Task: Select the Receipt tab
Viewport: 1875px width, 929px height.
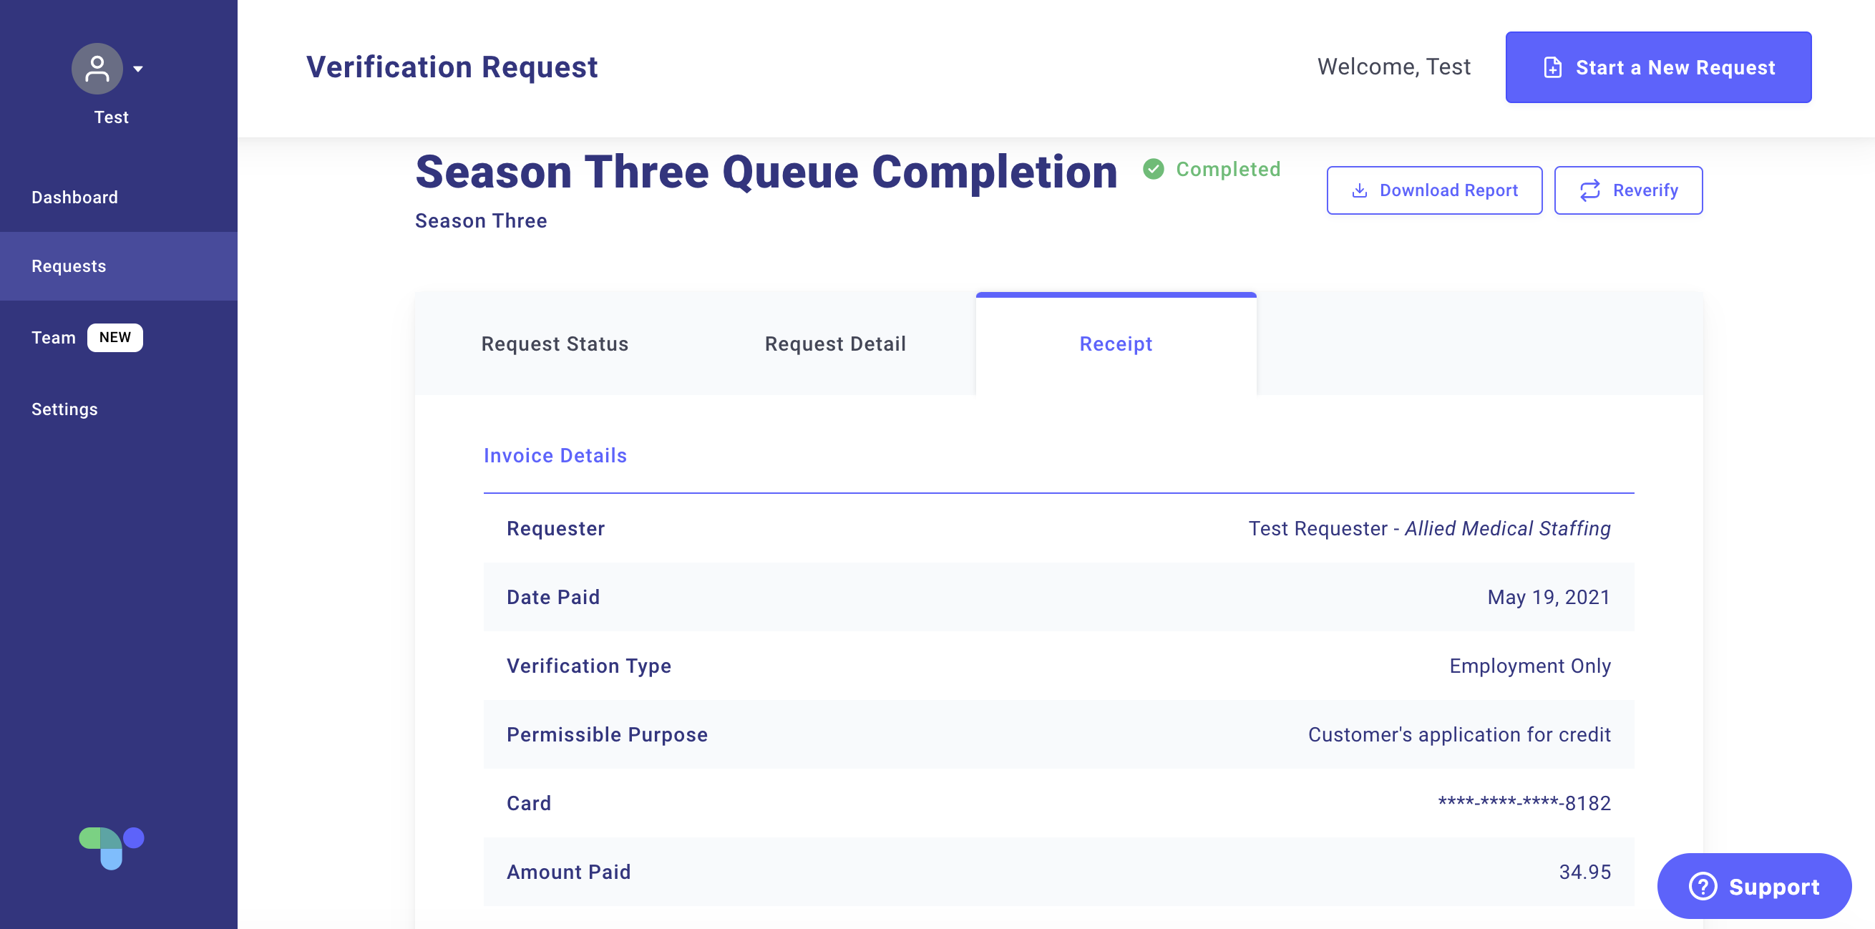Action: coord(1116,344)
